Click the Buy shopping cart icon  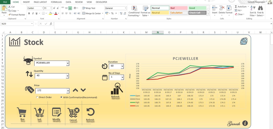click(22, 112)
